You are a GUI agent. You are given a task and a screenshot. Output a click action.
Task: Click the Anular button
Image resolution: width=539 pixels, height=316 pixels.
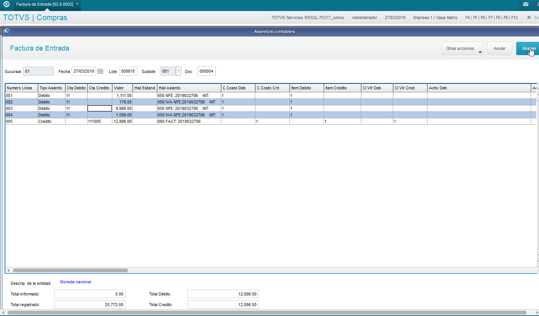(x=499, y=49)
